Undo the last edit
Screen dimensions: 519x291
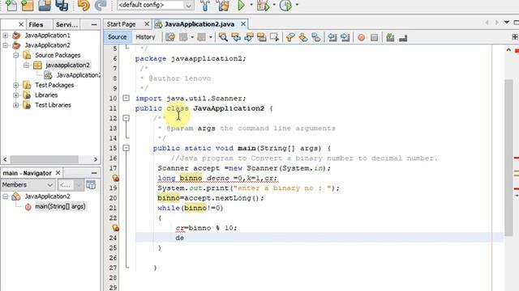click(x=84, y=5)
